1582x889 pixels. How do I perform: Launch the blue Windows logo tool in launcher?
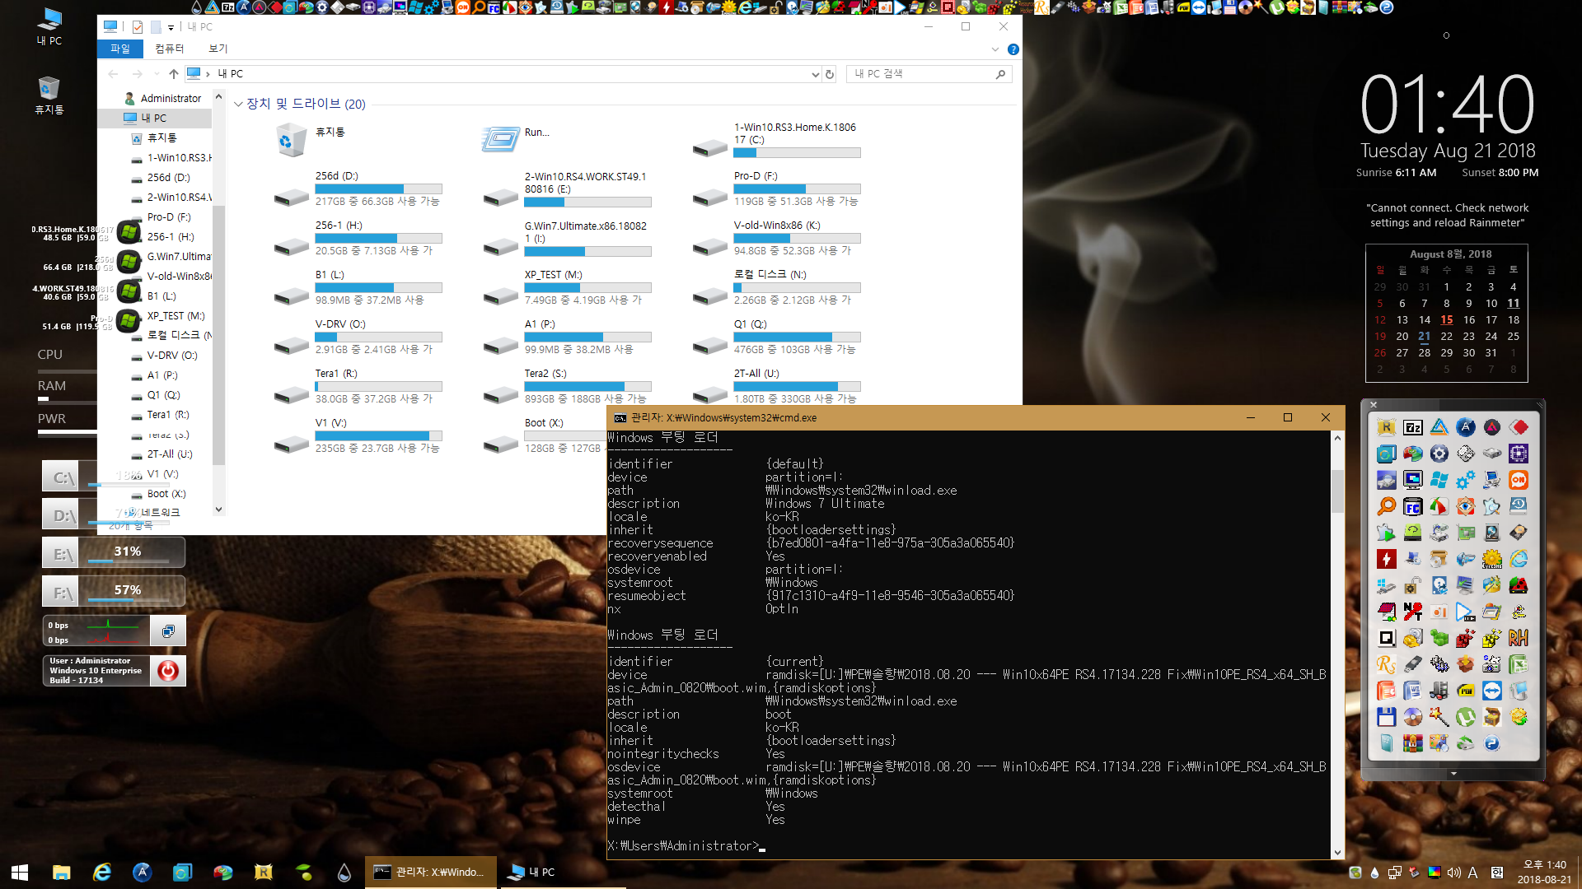tap(1439, 480)
